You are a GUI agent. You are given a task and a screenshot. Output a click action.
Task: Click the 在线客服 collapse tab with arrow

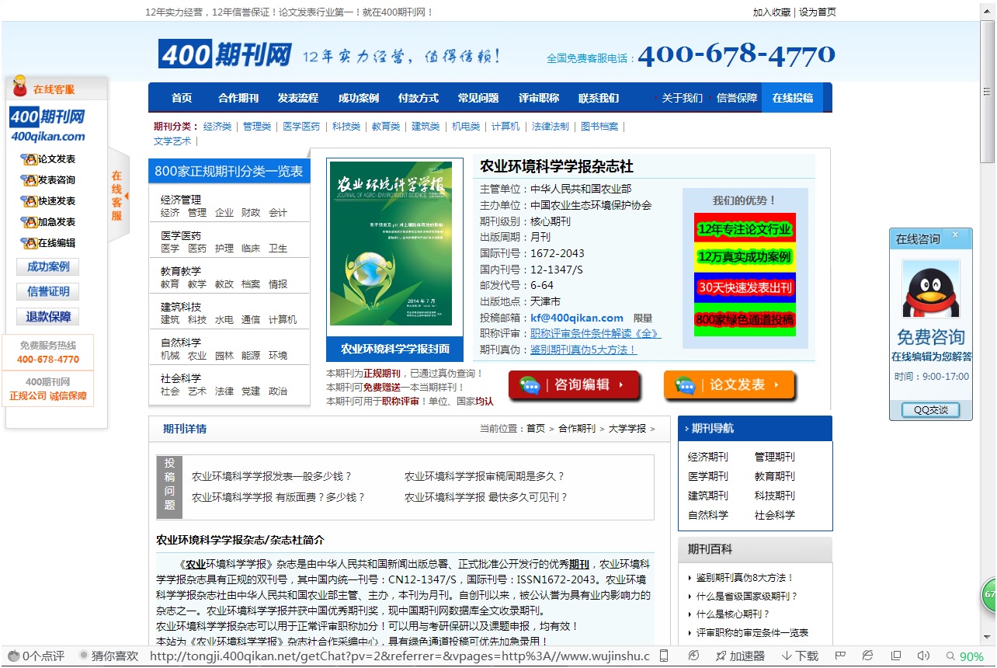click(x=118, y=196)
